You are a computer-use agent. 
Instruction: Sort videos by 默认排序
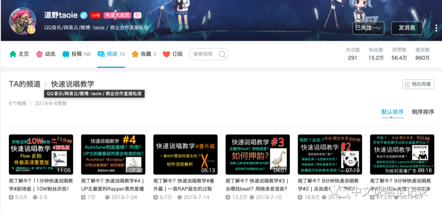tap(392, 112)
